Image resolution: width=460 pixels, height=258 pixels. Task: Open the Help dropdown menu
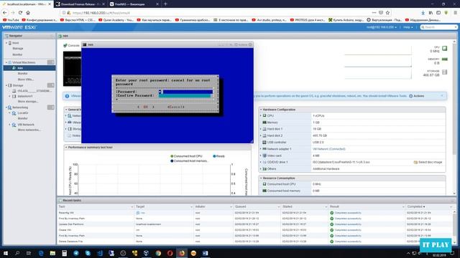pos(408,27)
